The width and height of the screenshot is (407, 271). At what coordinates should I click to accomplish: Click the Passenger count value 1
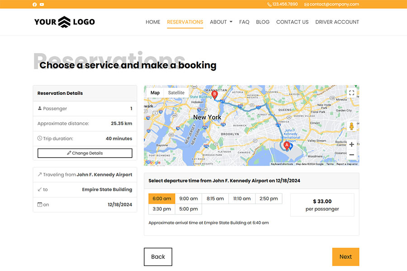pyautogui.click(x=131, y=108)
